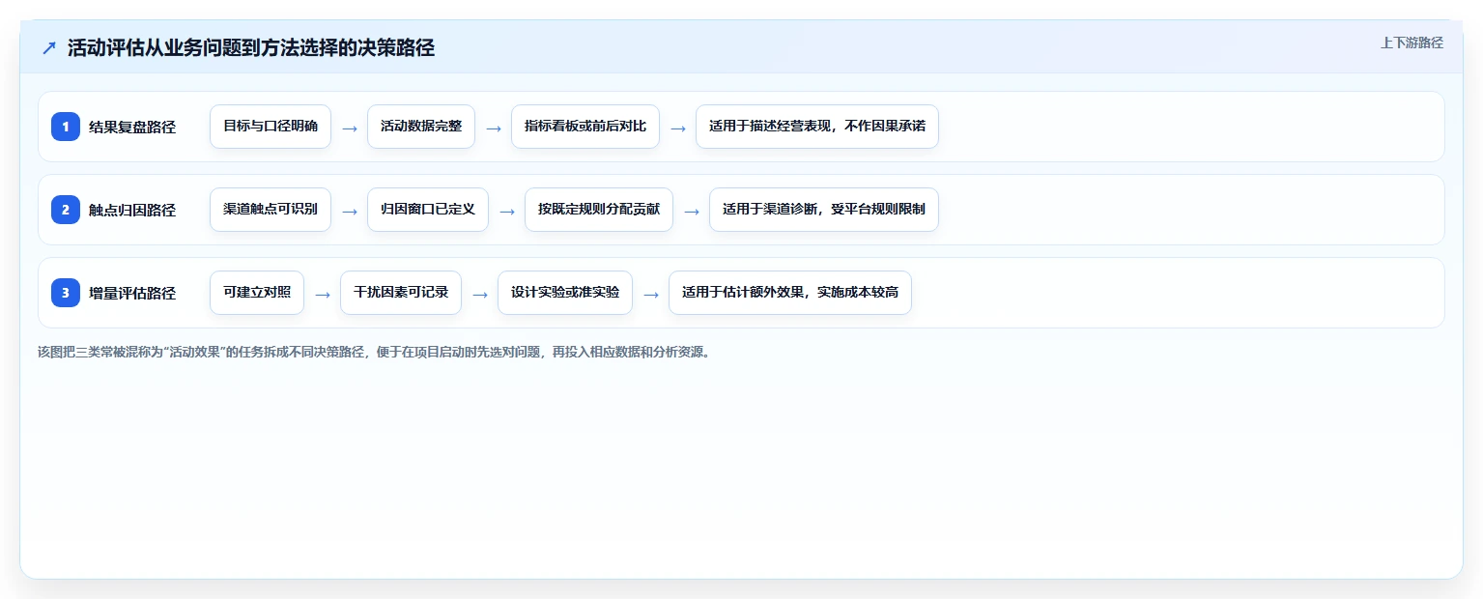Click the number 3 badge for 增量评估路径

coord(66,292)
